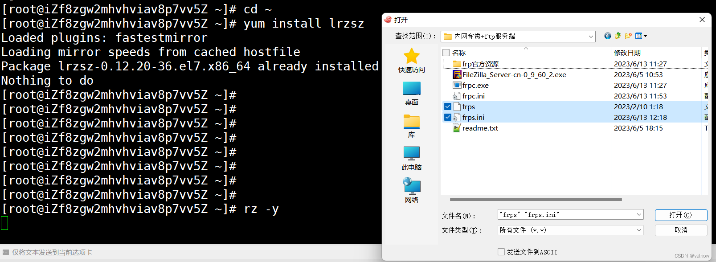Click date 2023/2/10 1:18
The width and height of the screenshot is (716, 262).
point(638,106)
